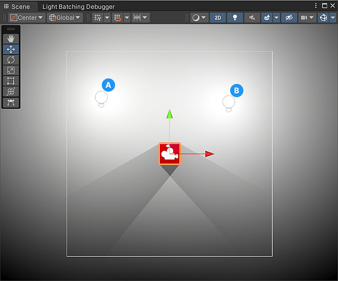Toggle scene audio mute button
The image size is (338, 281).
pyautogui.click(x=252, y=18)
